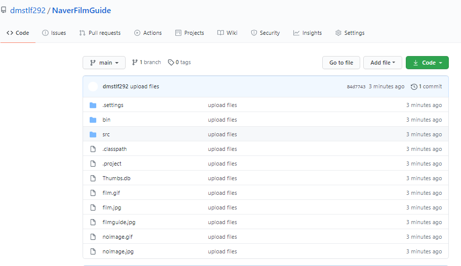Open the Security tab
Screen dimensions: 461x266
265,33
